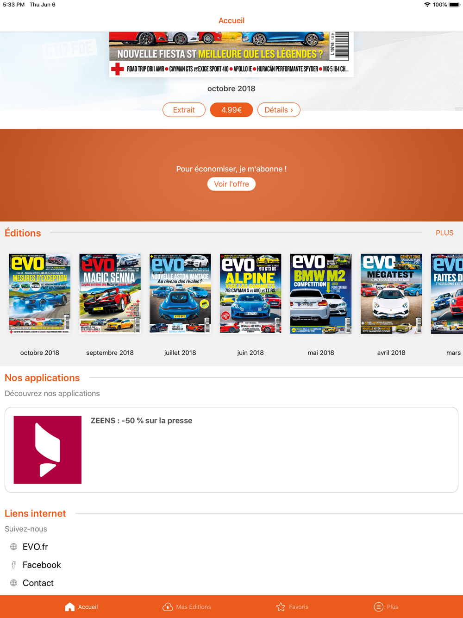Tap the 'Suivez-nous' subtitle

pos(26,529)
